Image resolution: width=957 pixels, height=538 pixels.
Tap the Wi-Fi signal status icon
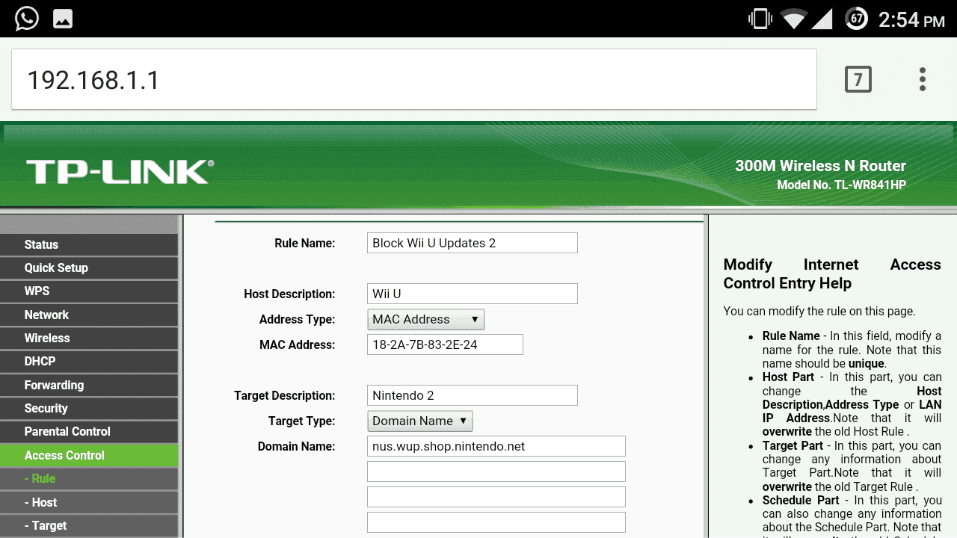tap(794, 19)
